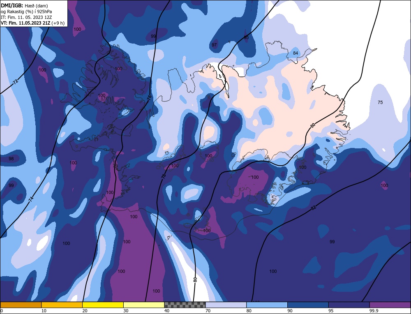Select the purple above-99.9 legend swatch
The height and width of the screenshot is (314, 411).
click(x=390, y=305)
